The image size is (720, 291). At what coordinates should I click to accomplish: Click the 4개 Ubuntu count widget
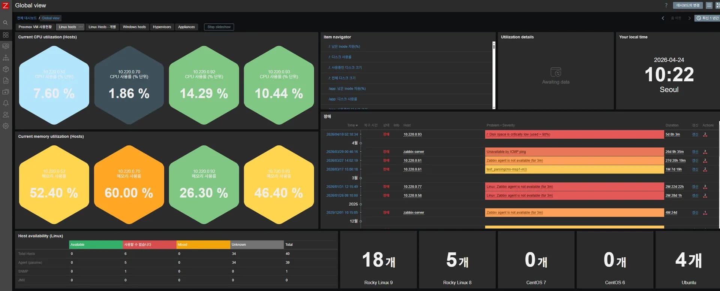pos(688,260)
